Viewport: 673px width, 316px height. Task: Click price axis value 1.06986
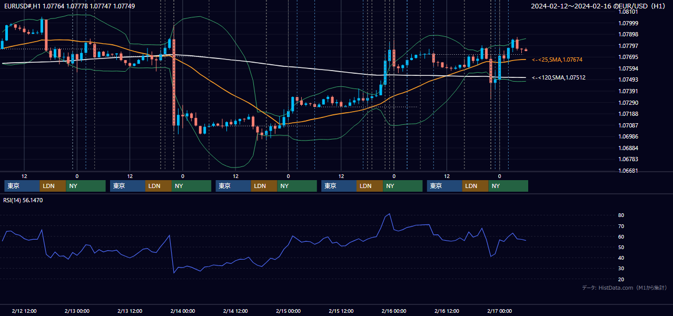[628, 136]
